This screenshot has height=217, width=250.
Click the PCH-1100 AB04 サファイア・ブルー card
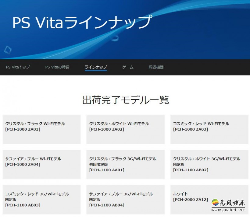point(125,199)
